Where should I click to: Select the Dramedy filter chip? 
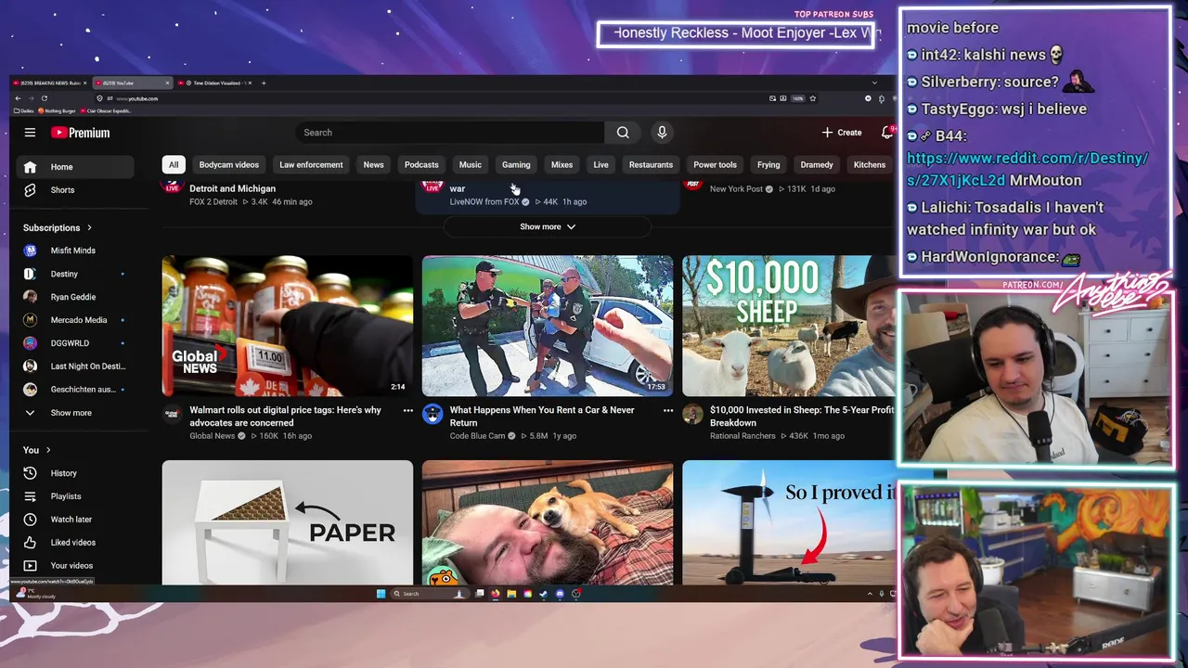(x=817, y=165)
